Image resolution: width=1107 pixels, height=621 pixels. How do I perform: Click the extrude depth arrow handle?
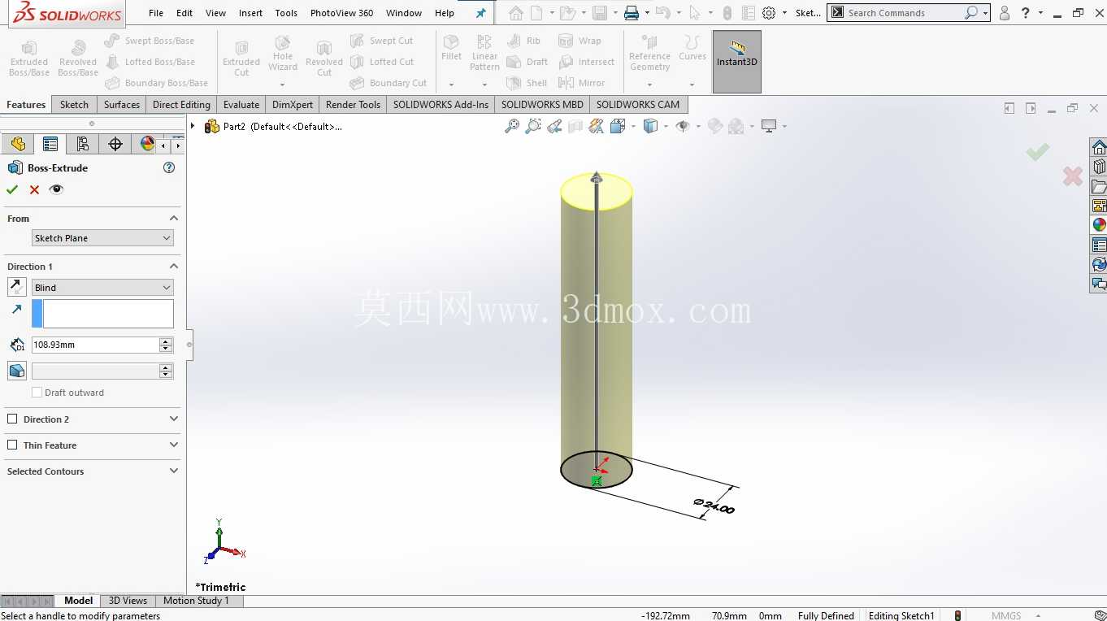click(597, 177)
